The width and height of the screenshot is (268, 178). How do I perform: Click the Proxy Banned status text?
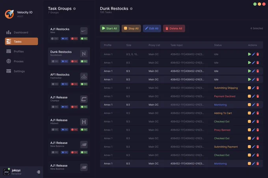click(x=222, y=130)
